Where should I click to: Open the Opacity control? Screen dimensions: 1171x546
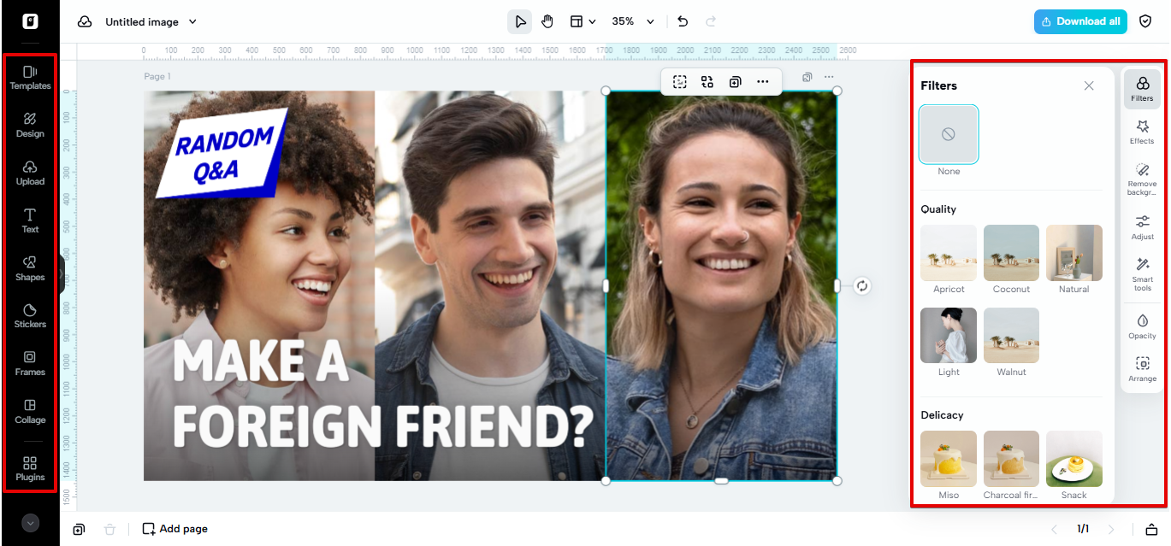(1142, 326)
